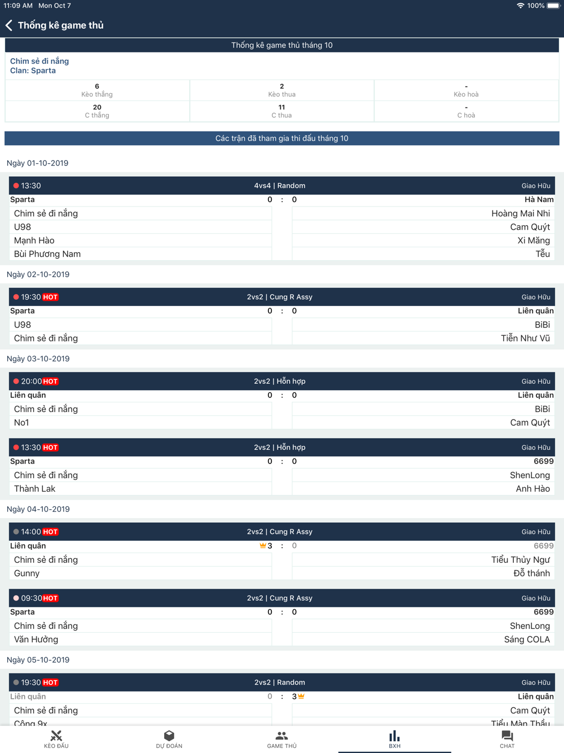
Task: Select the Kèo thắng stat cell
Action: point(97,90)
